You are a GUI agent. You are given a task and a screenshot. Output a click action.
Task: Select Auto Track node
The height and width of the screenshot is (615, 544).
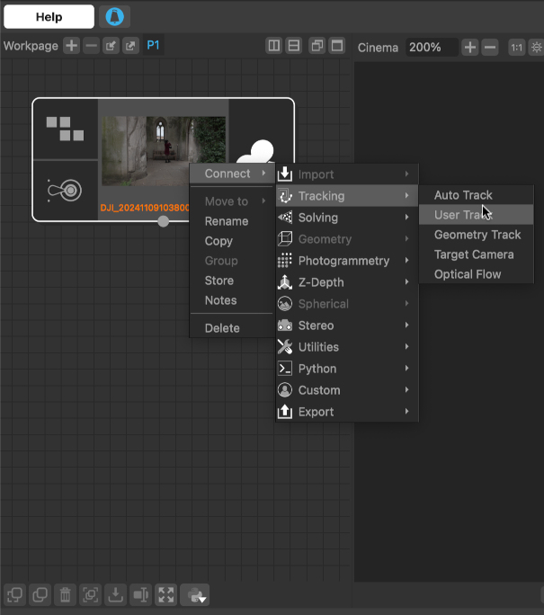coord(477,195)
